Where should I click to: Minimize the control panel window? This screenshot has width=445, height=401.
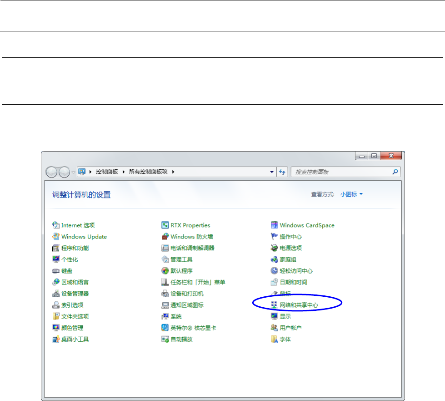[361, 156]
